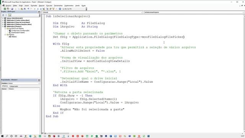Click the Reset (stop) toolbar icon
The height and width of the screenshot is (138, 245).
coord(41,9)
